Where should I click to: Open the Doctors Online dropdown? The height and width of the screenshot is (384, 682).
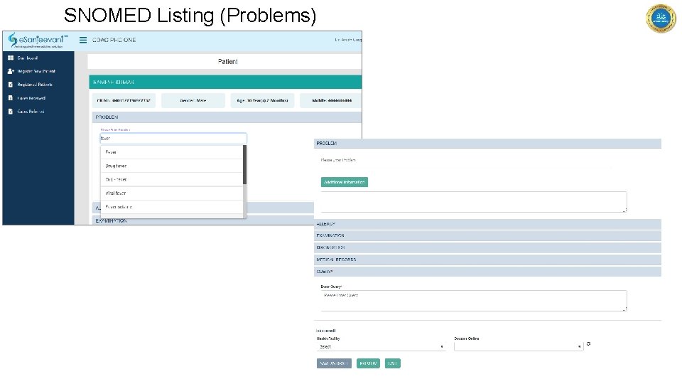pyautogui.click(x=519, y=346)
